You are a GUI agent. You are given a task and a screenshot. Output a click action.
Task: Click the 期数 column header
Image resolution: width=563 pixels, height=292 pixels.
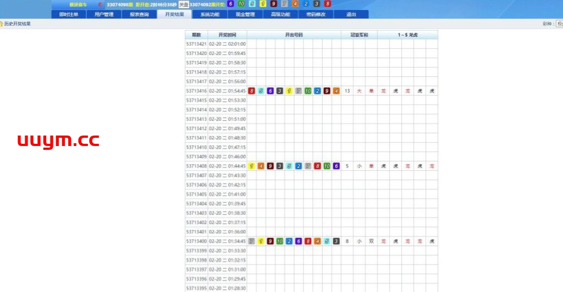(196, 35)
